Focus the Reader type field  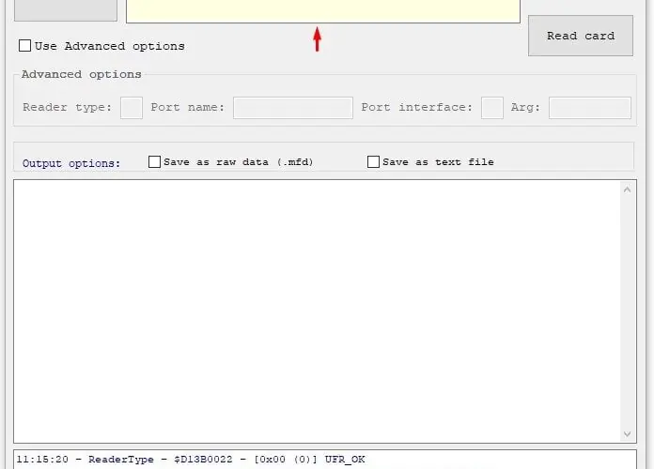(x=132, y=108)
